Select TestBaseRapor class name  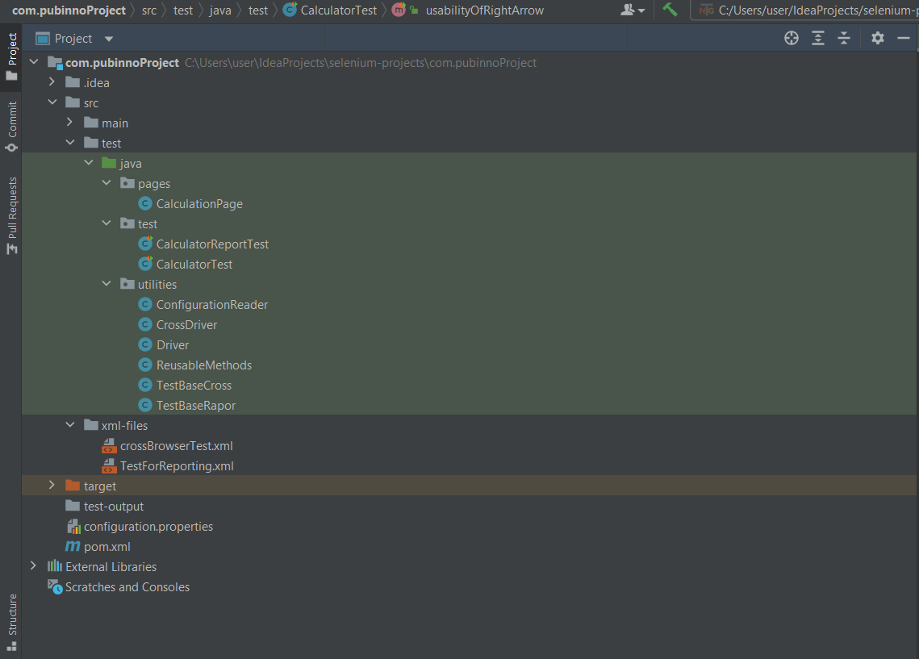tap(196, 406)
